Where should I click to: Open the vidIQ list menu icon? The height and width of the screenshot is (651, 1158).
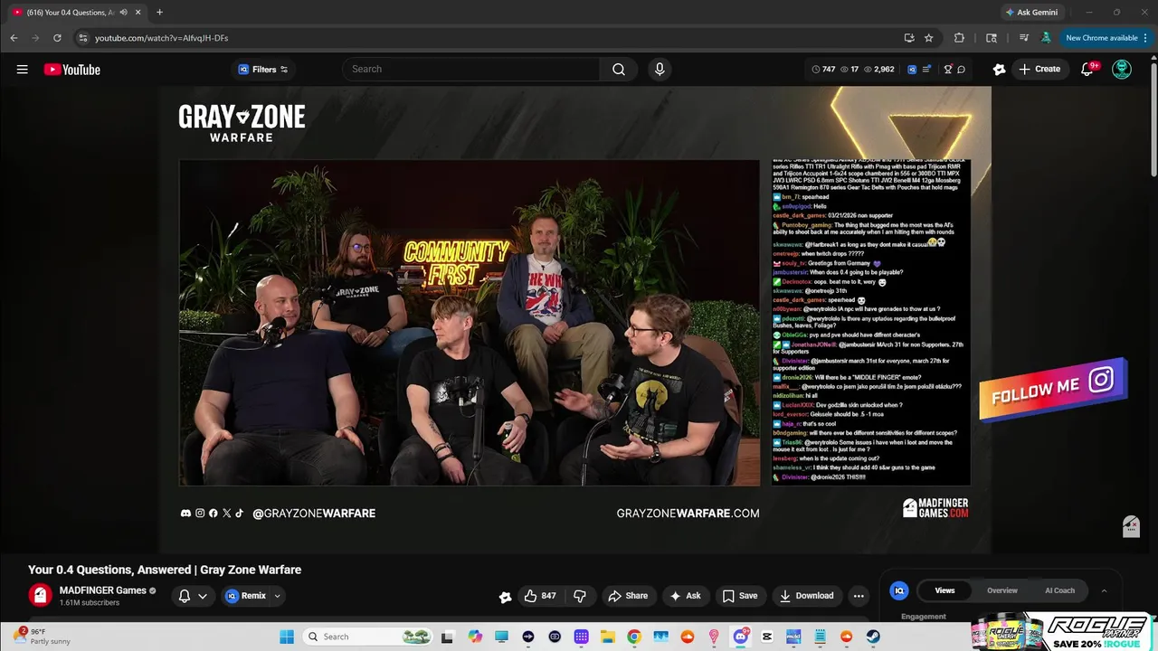coord(926,70)
